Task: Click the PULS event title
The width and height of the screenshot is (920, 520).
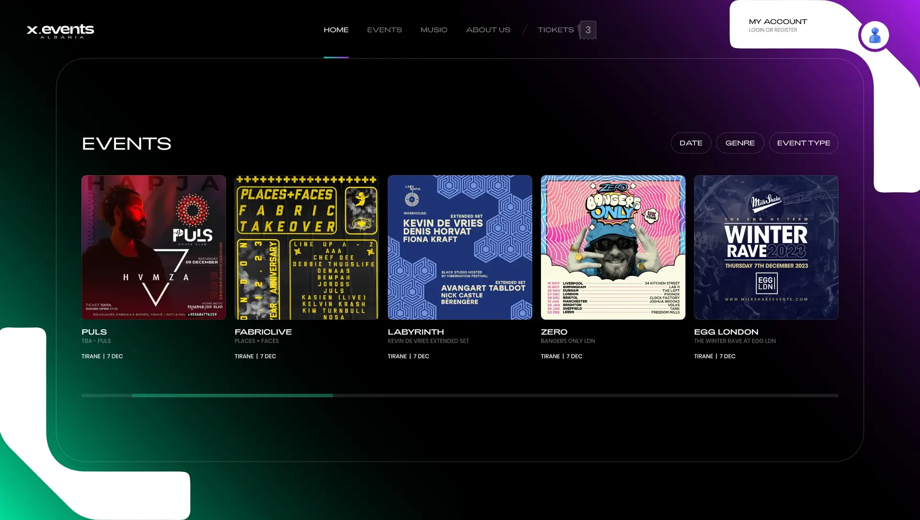Action: 94,332
